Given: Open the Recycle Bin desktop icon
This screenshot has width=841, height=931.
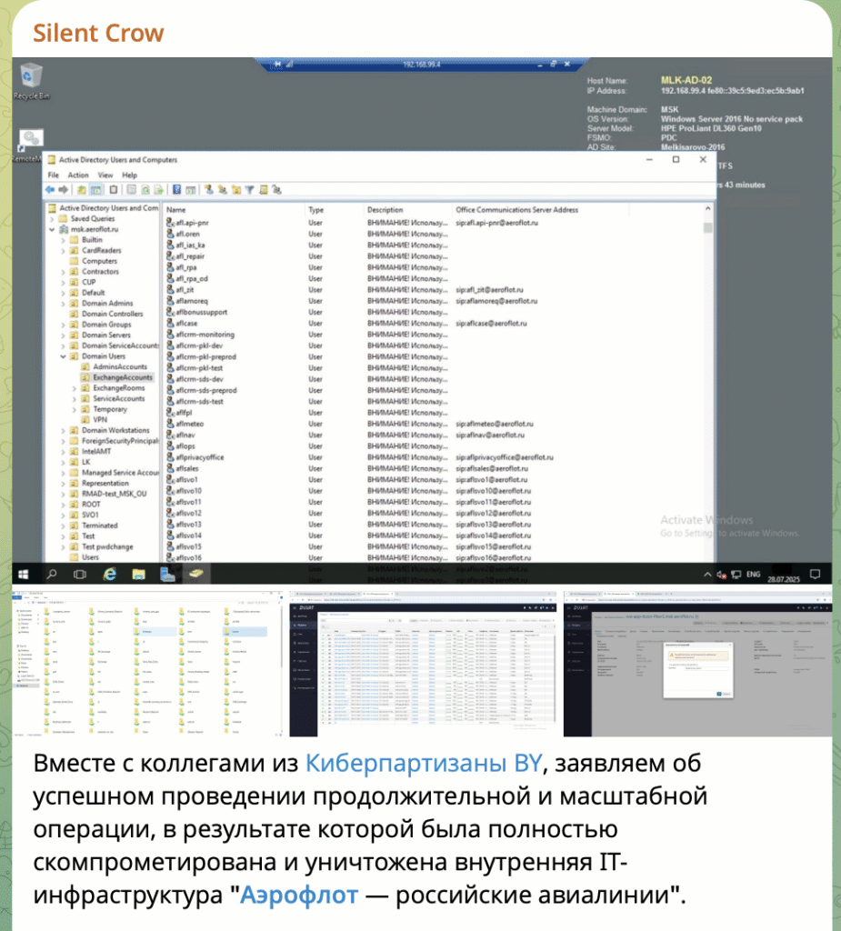Looking at the screenshot, I should pyautogui.click(x=31, y=82).
